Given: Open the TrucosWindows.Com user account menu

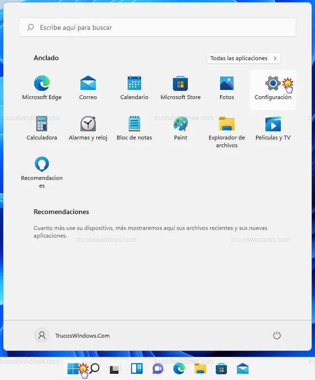Looking at the screenshot, I should point(73,336).
